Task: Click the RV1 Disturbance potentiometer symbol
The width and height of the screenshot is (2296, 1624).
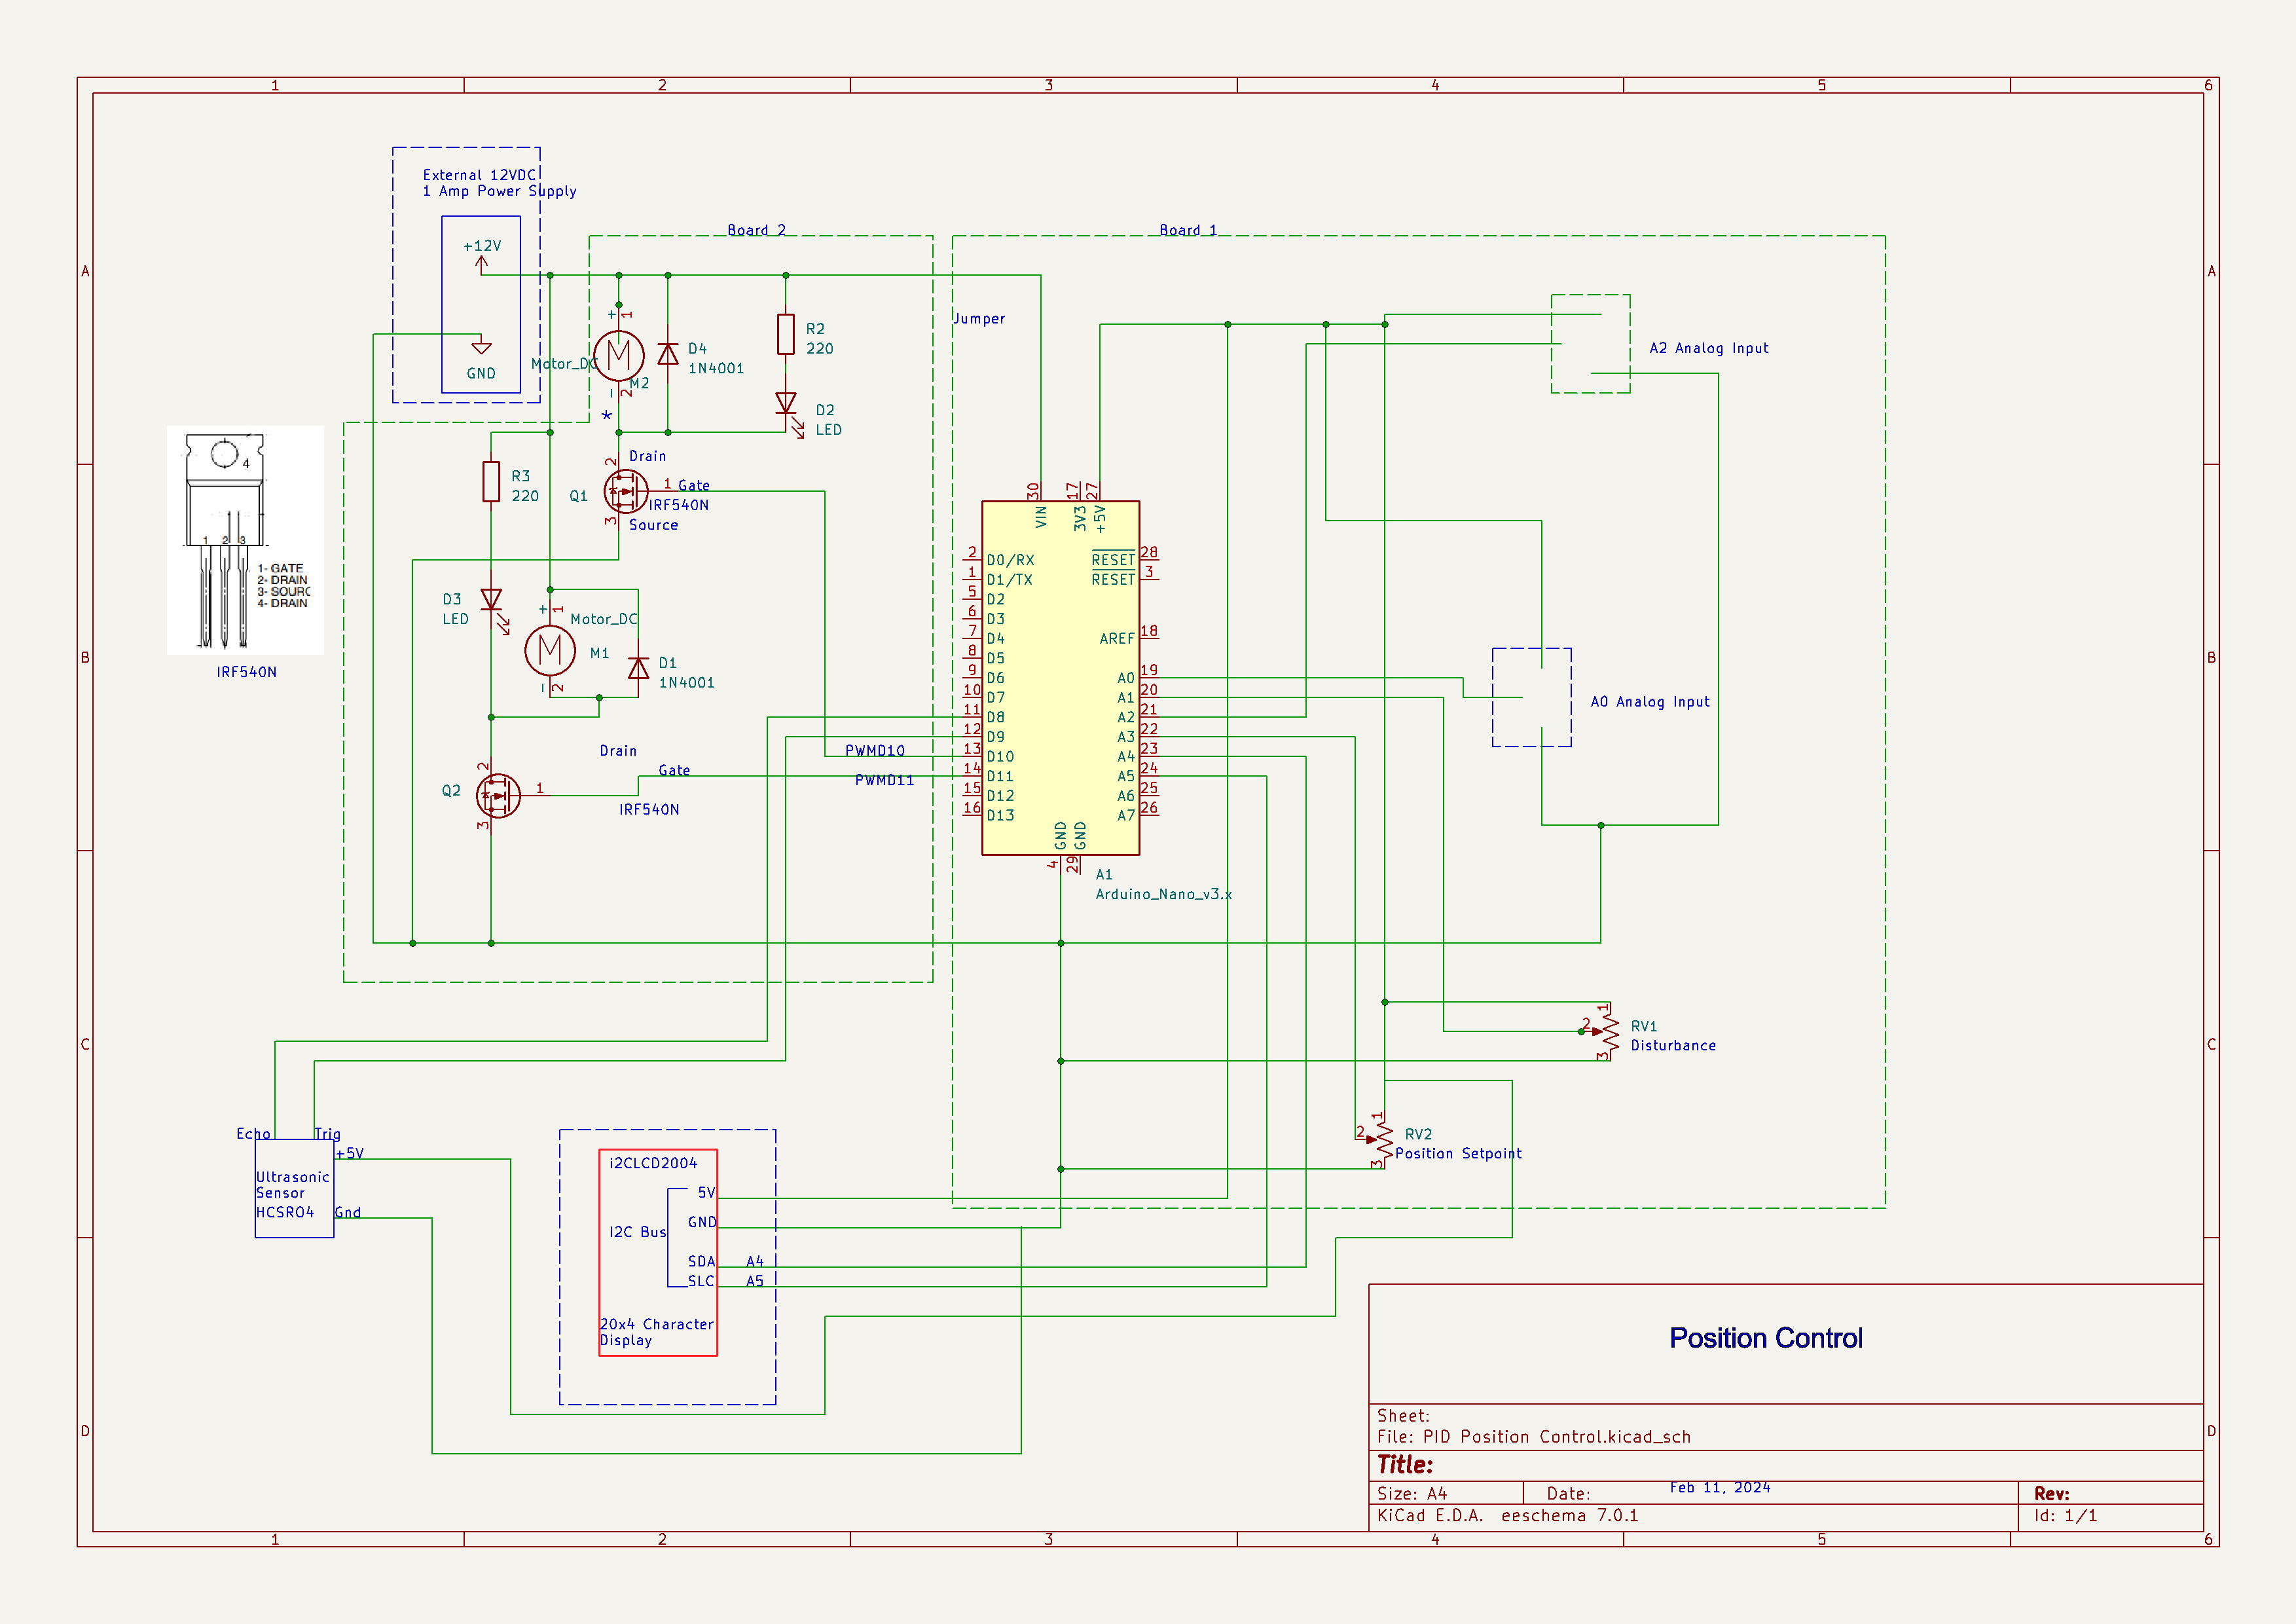Action: pos(1609,1031)
